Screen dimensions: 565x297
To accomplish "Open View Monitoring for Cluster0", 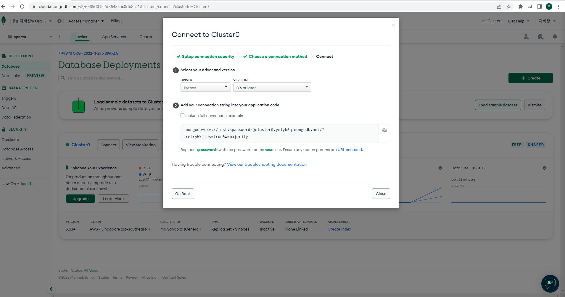I will [141, 145].
